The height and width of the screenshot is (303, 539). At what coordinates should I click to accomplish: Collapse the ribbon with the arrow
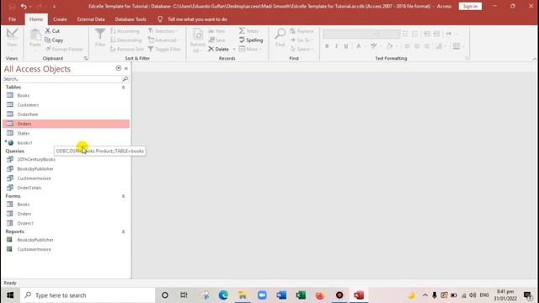pos(534,59)
